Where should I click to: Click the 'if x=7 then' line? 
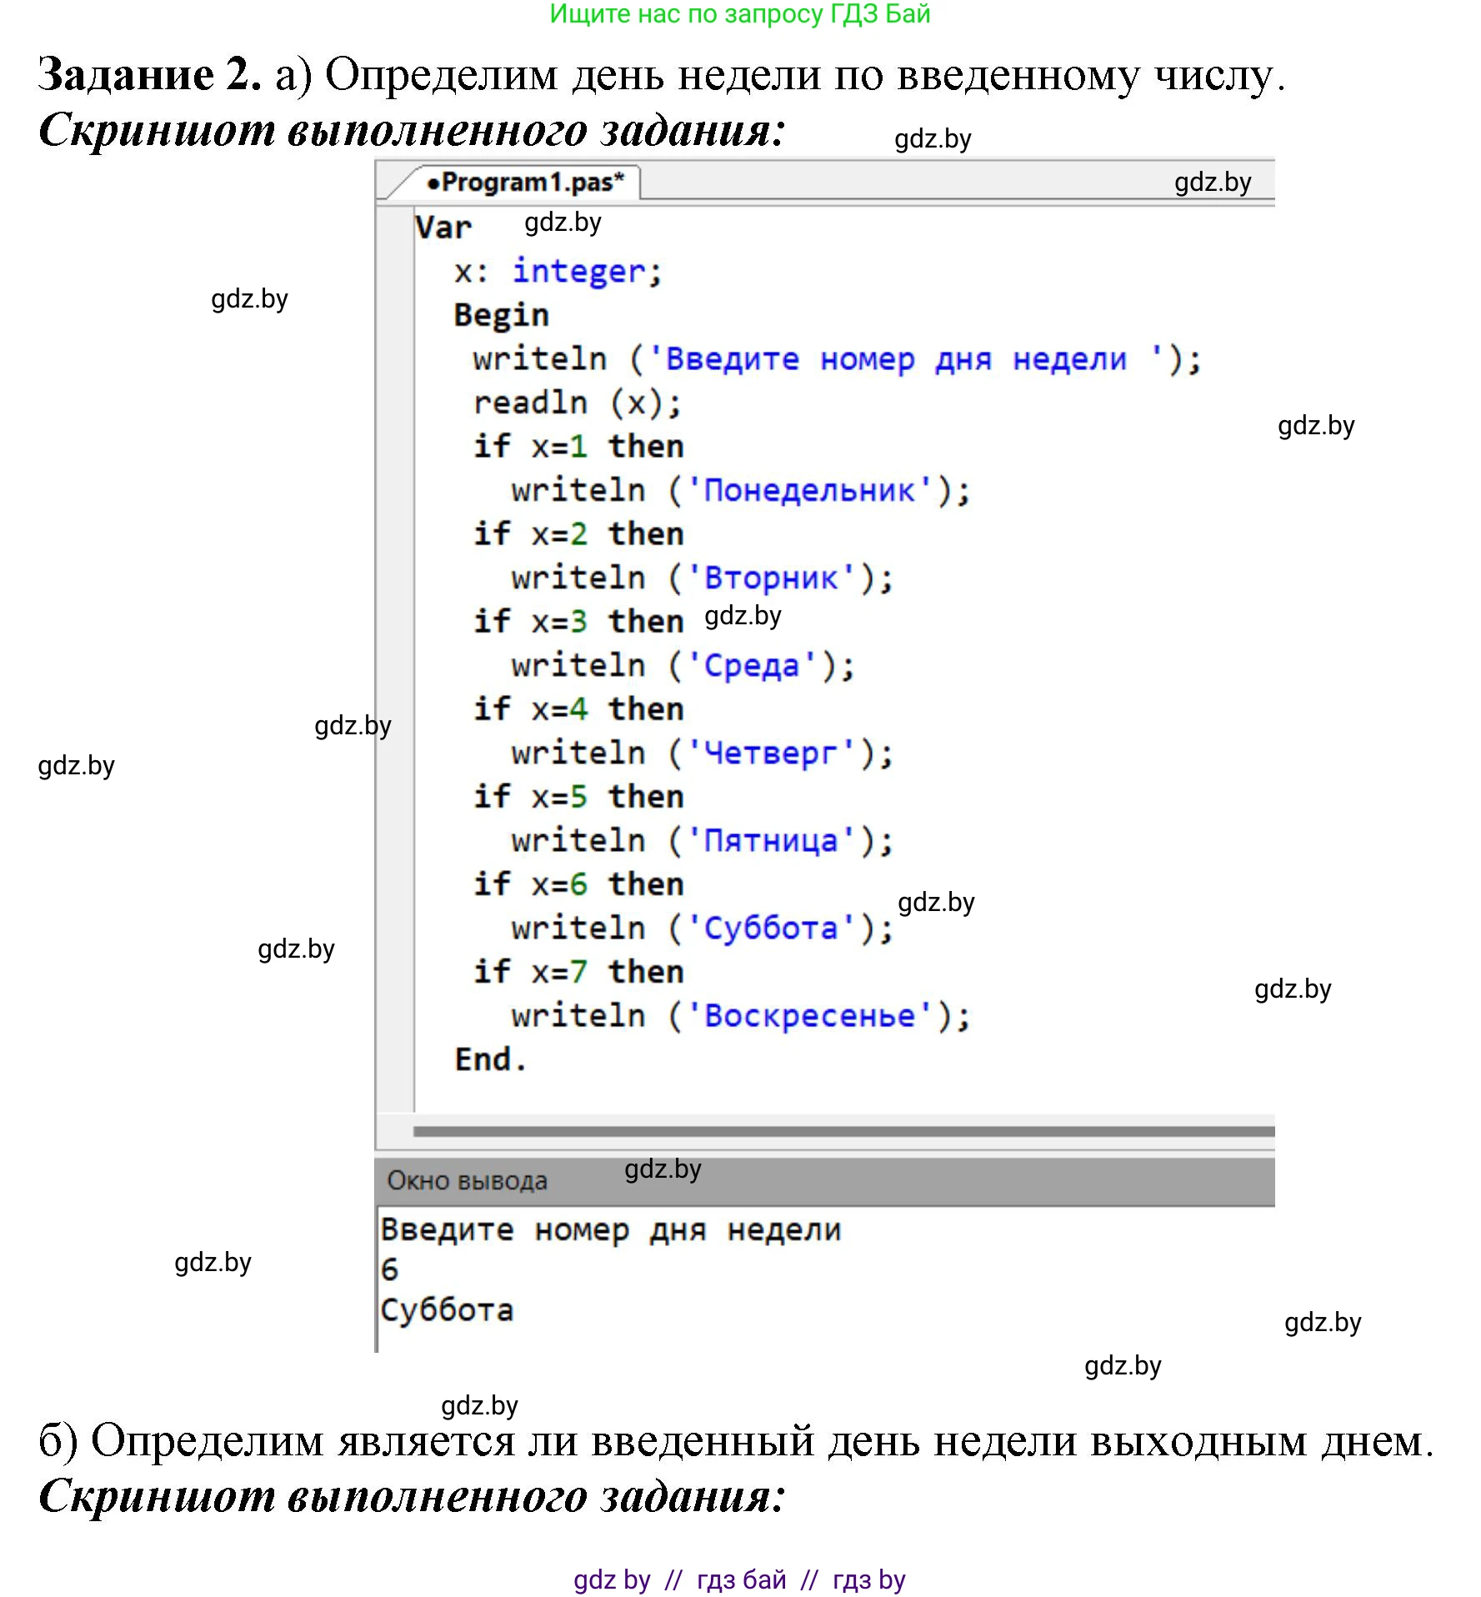[578, 971]
